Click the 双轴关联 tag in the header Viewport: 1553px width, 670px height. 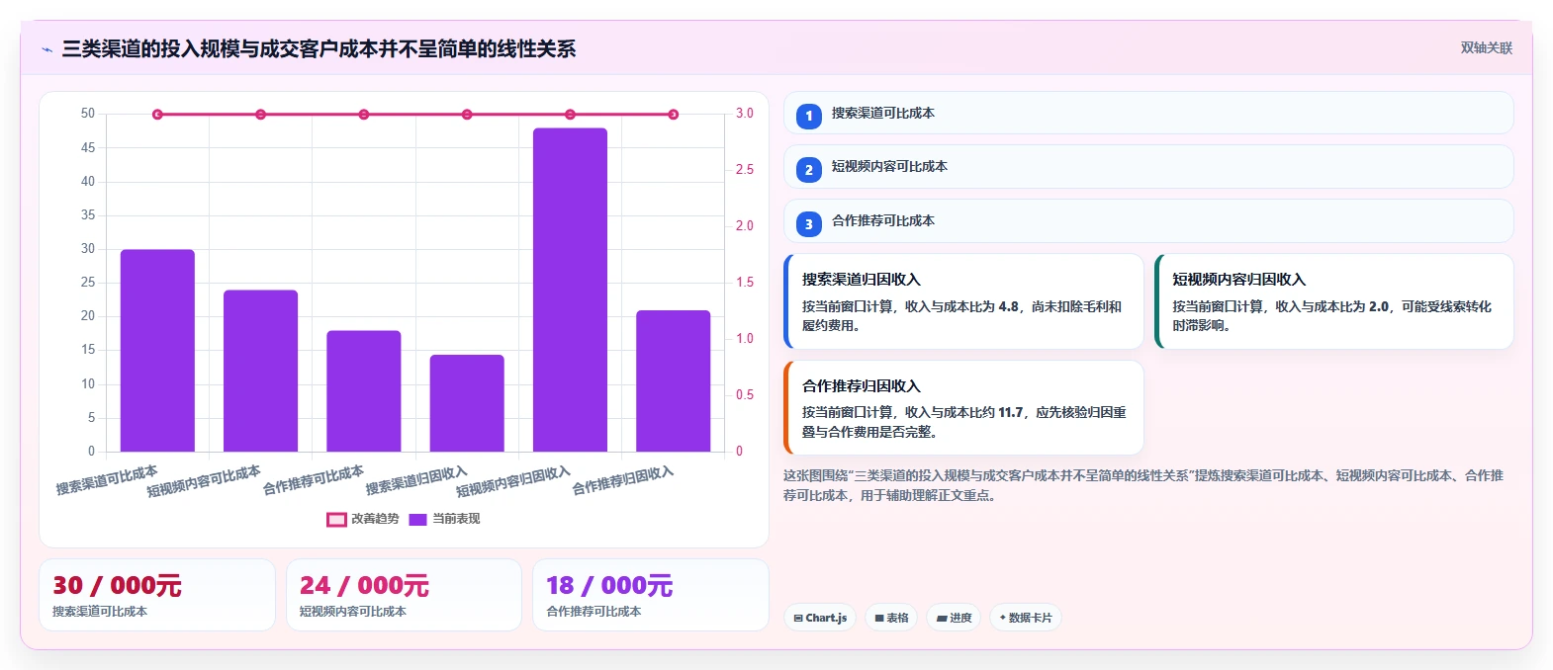tap(1486, 47)
